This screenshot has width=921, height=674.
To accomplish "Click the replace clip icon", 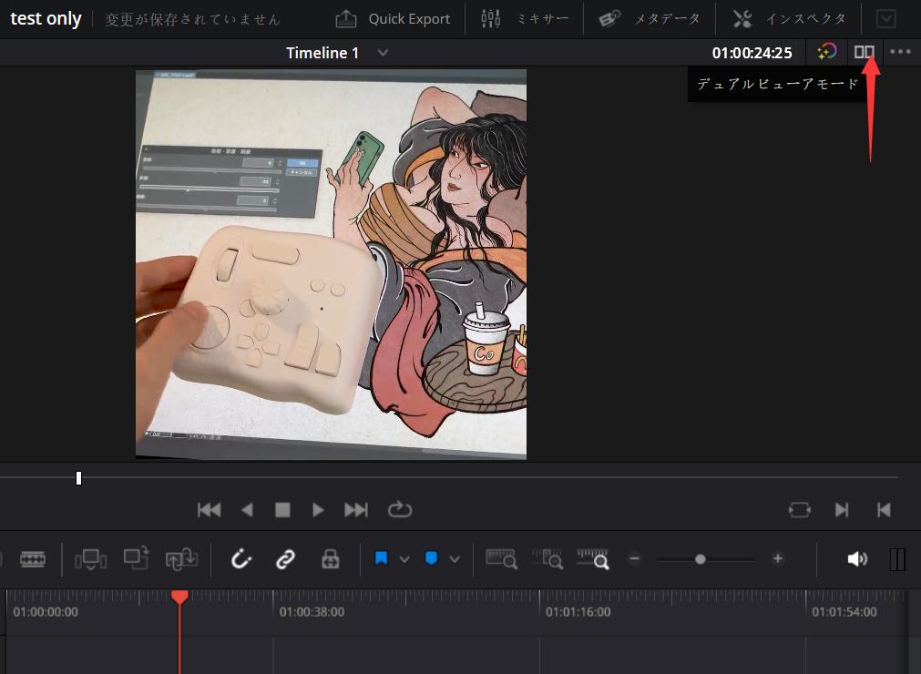I will click(x=181, y=559).
